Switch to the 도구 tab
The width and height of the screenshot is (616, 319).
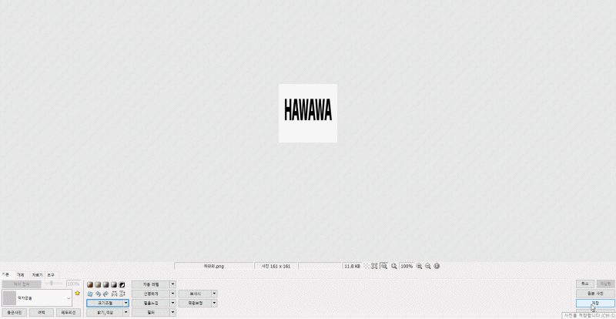point(51,275)
